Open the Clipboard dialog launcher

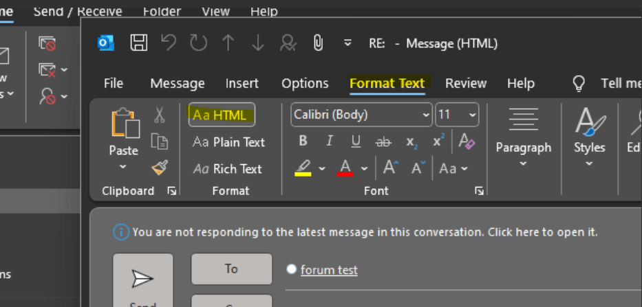(x=172, y=191)
